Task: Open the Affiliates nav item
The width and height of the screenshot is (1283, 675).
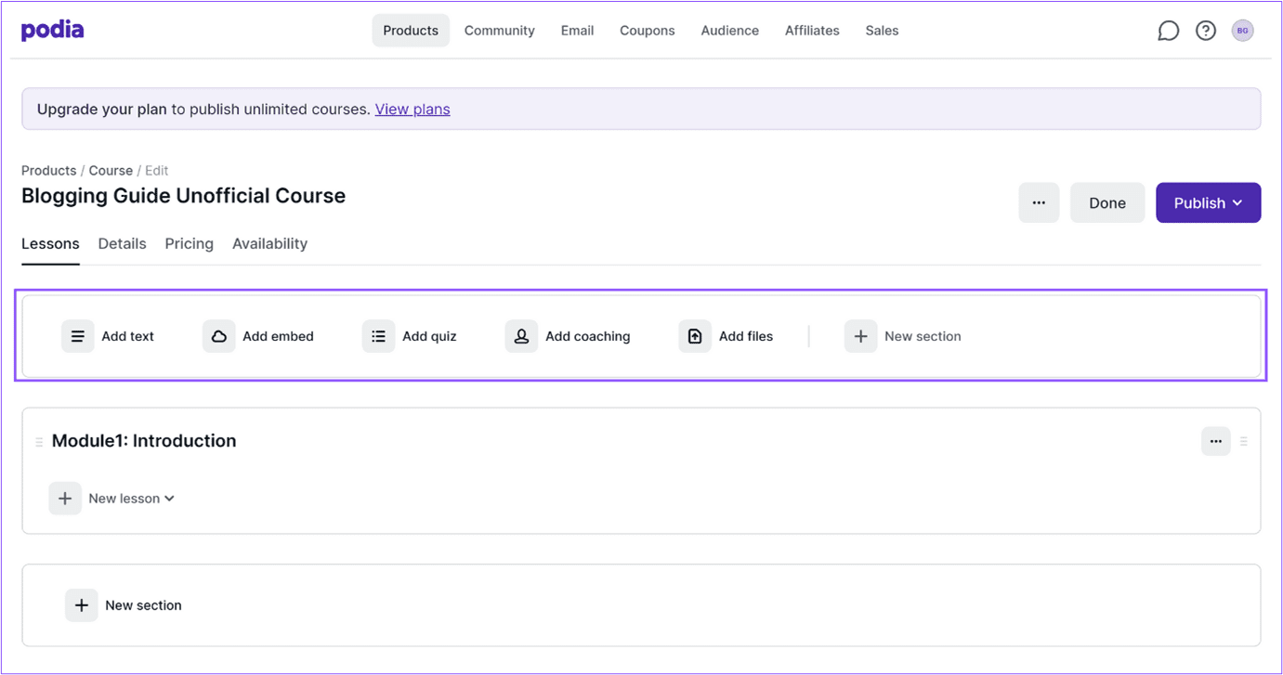Action: click(812, 31)
